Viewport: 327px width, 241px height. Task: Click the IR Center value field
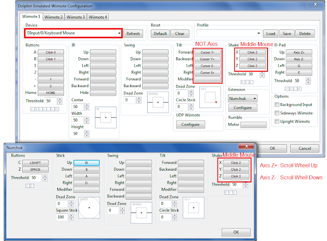pos(78,107)
